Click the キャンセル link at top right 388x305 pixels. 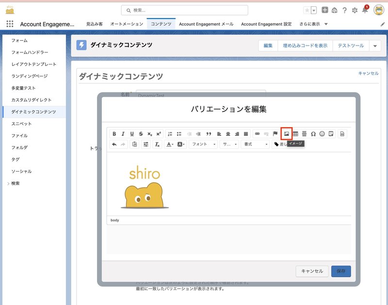(x=368, y=73)
